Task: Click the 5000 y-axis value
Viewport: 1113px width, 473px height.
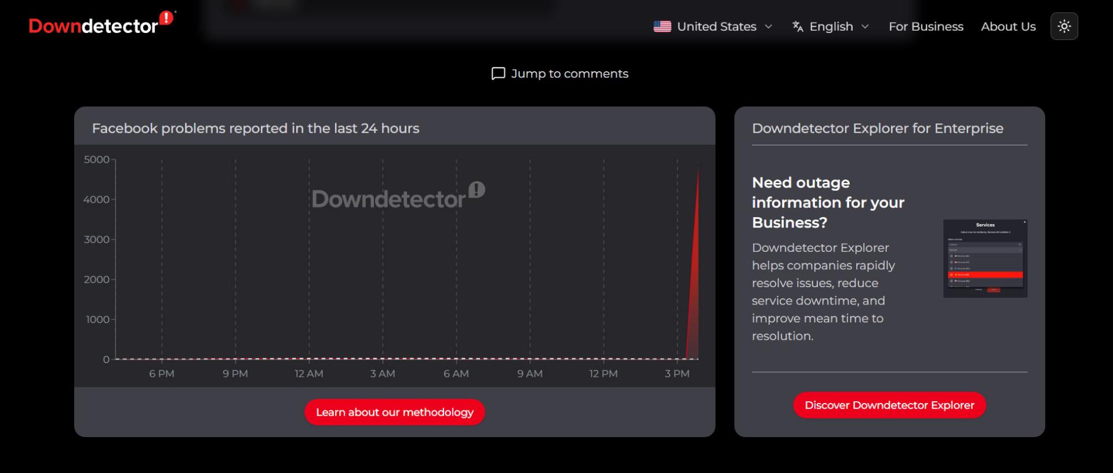Action: (x=96, y=160)
